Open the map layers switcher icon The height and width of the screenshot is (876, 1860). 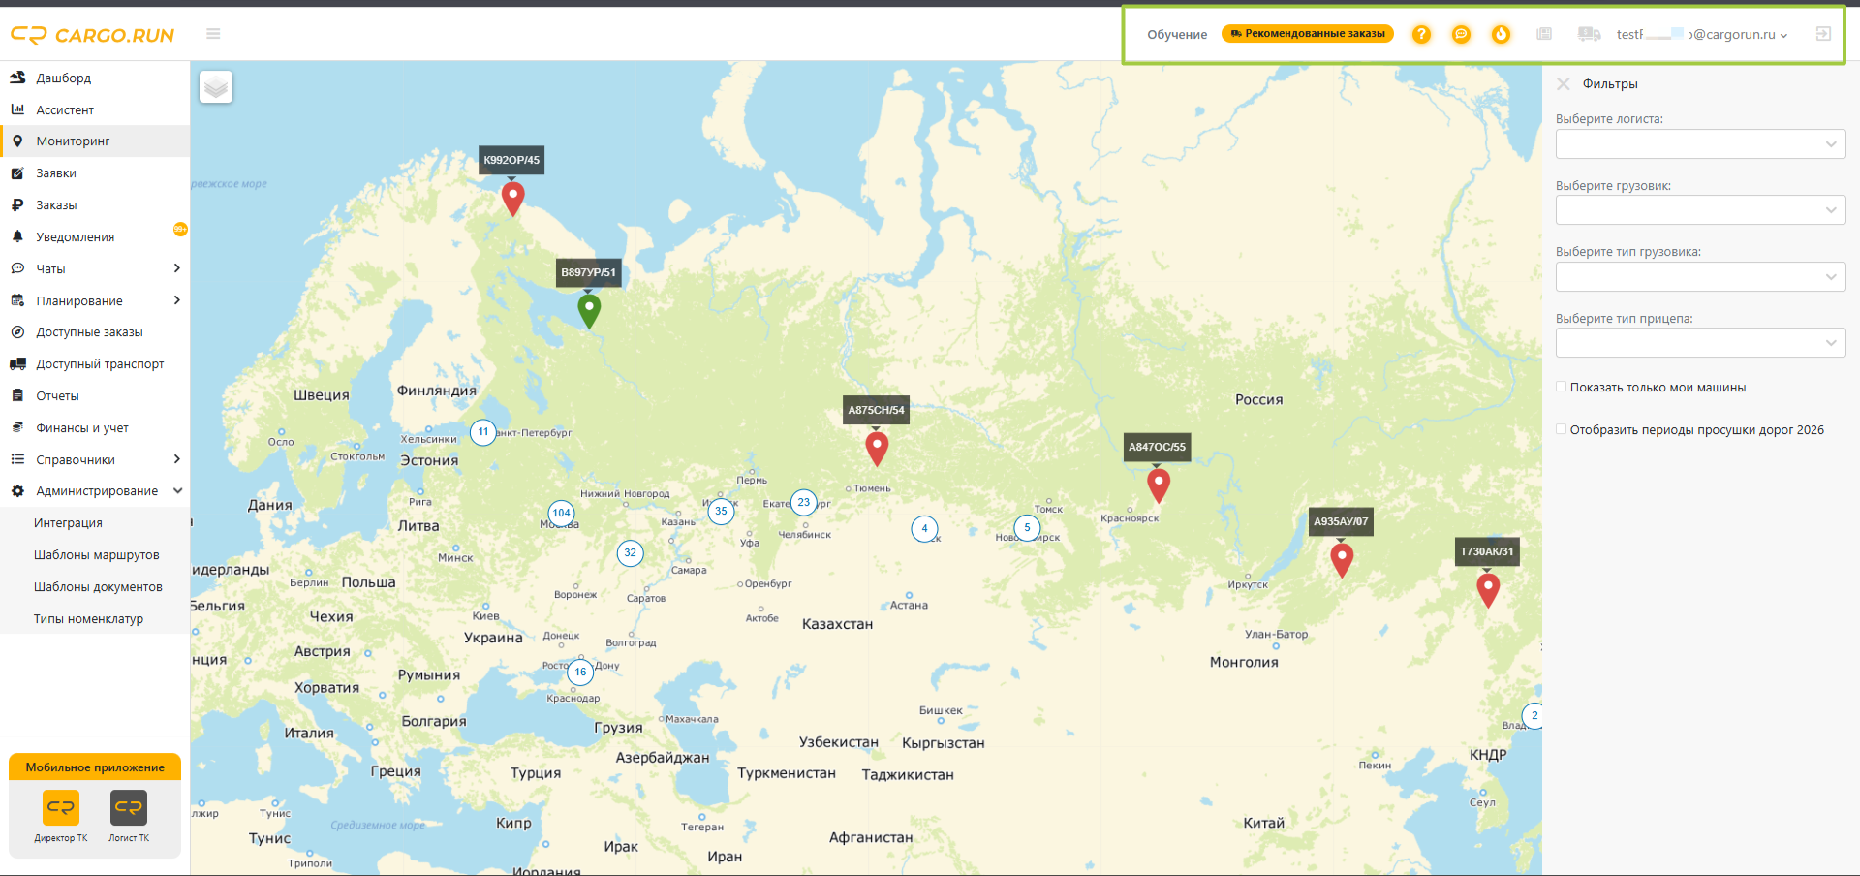click(x=216, y=87)
